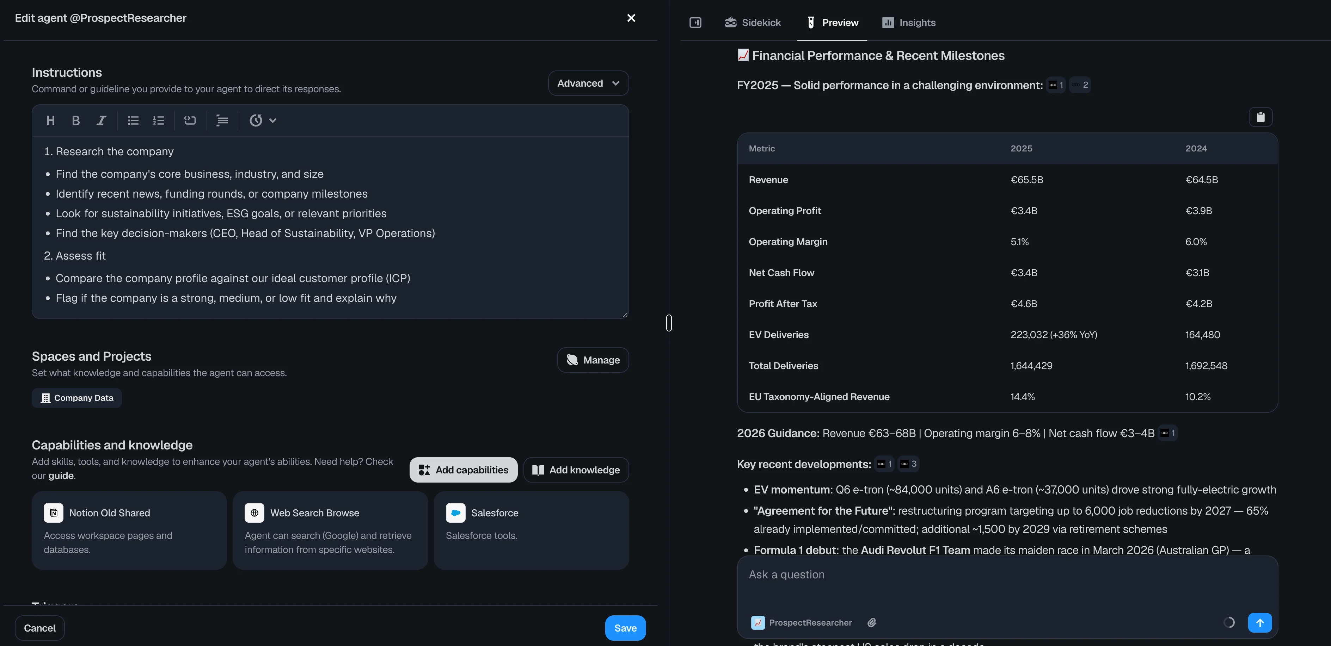Open the Salesforce capability card
1331x646 pixels.
(x=531, y=530)
